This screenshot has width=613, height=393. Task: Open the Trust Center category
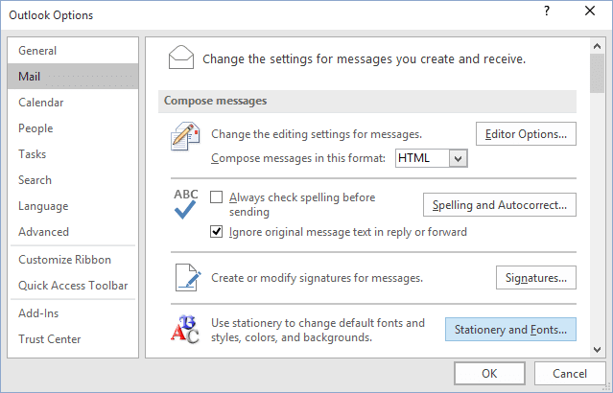pos(73,339)
